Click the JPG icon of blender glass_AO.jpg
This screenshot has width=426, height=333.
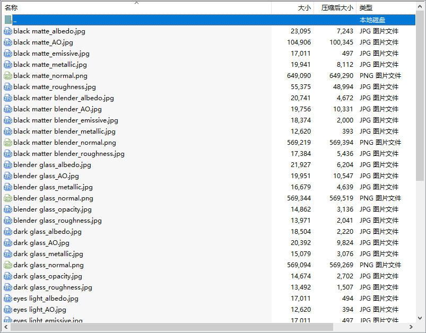pyautogui.click(x=8, y=176)
